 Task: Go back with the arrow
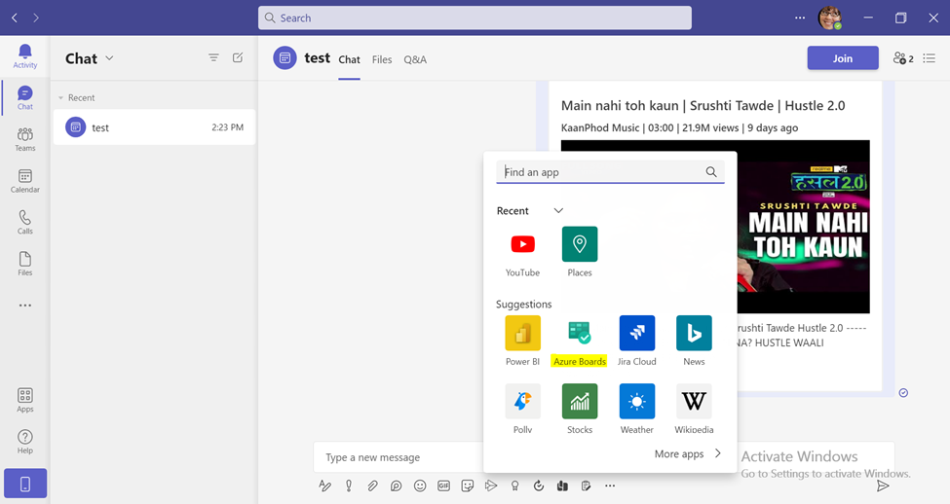[15, 18]
